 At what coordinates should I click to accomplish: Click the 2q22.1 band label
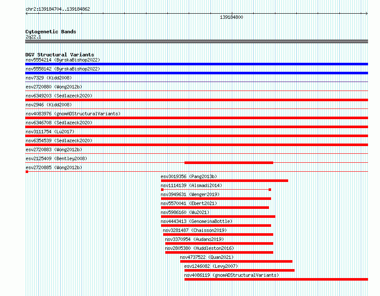pos(33,37)
